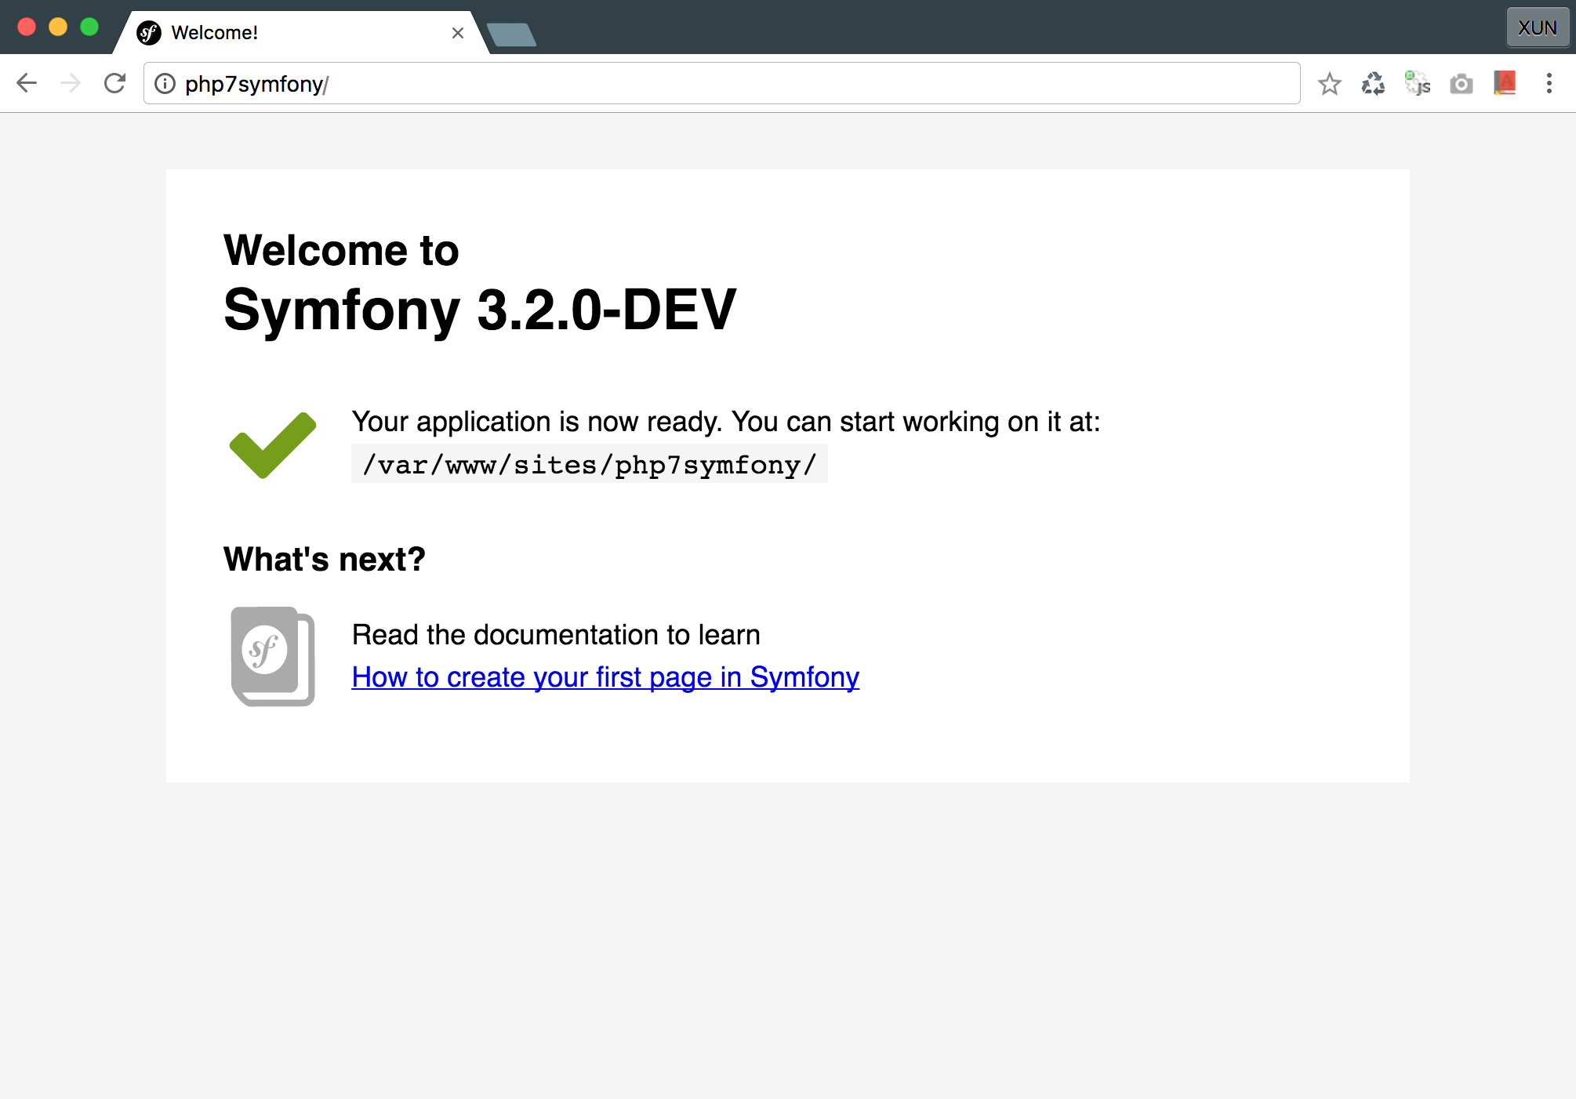The height and width of the screenshot is (1099, 1576).
Task: Click the XUN profile button
Action: (x=1537, y=28)
